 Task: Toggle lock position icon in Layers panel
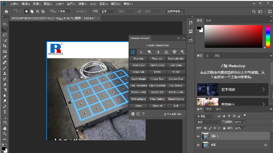point(215,128)
